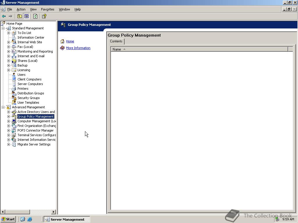Click the Migrate Server Settings icon
Image resolution: width=298 pixels, height=223 pixels.
[x=14, y=144]
